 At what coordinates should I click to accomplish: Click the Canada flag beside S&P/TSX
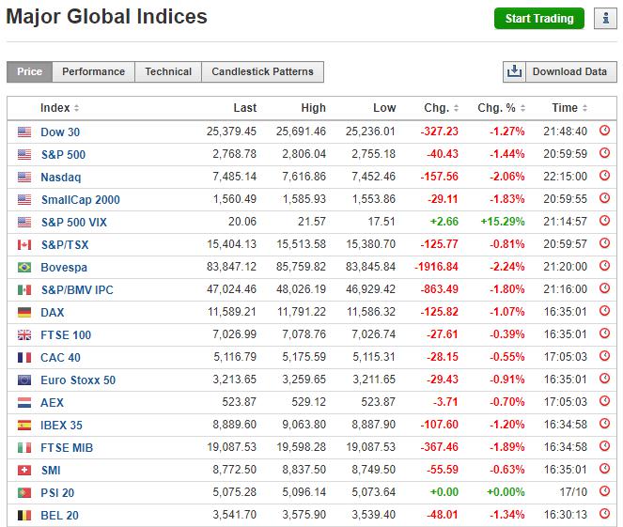(24, 244)
